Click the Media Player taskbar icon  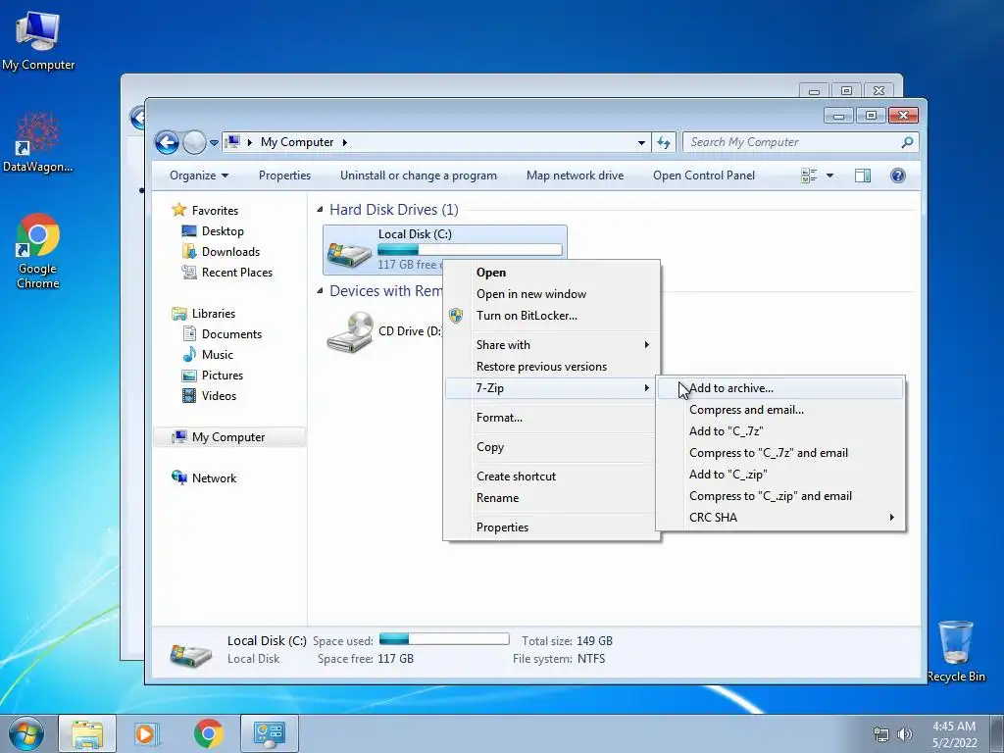click(x=146, y=733)
